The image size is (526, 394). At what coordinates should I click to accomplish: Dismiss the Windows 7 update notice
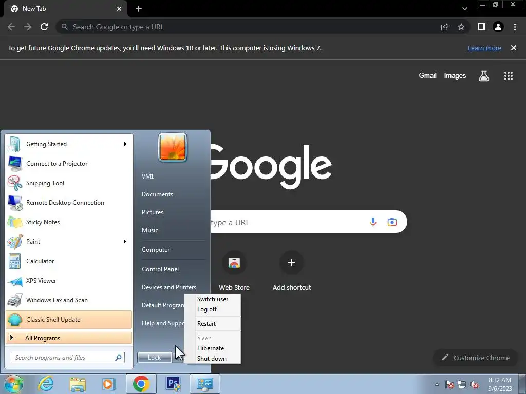pos(514,48)
